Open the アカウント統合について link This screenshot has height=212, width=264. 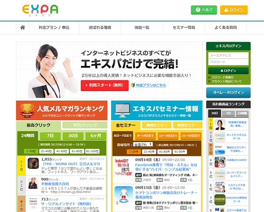pos(227,82)
